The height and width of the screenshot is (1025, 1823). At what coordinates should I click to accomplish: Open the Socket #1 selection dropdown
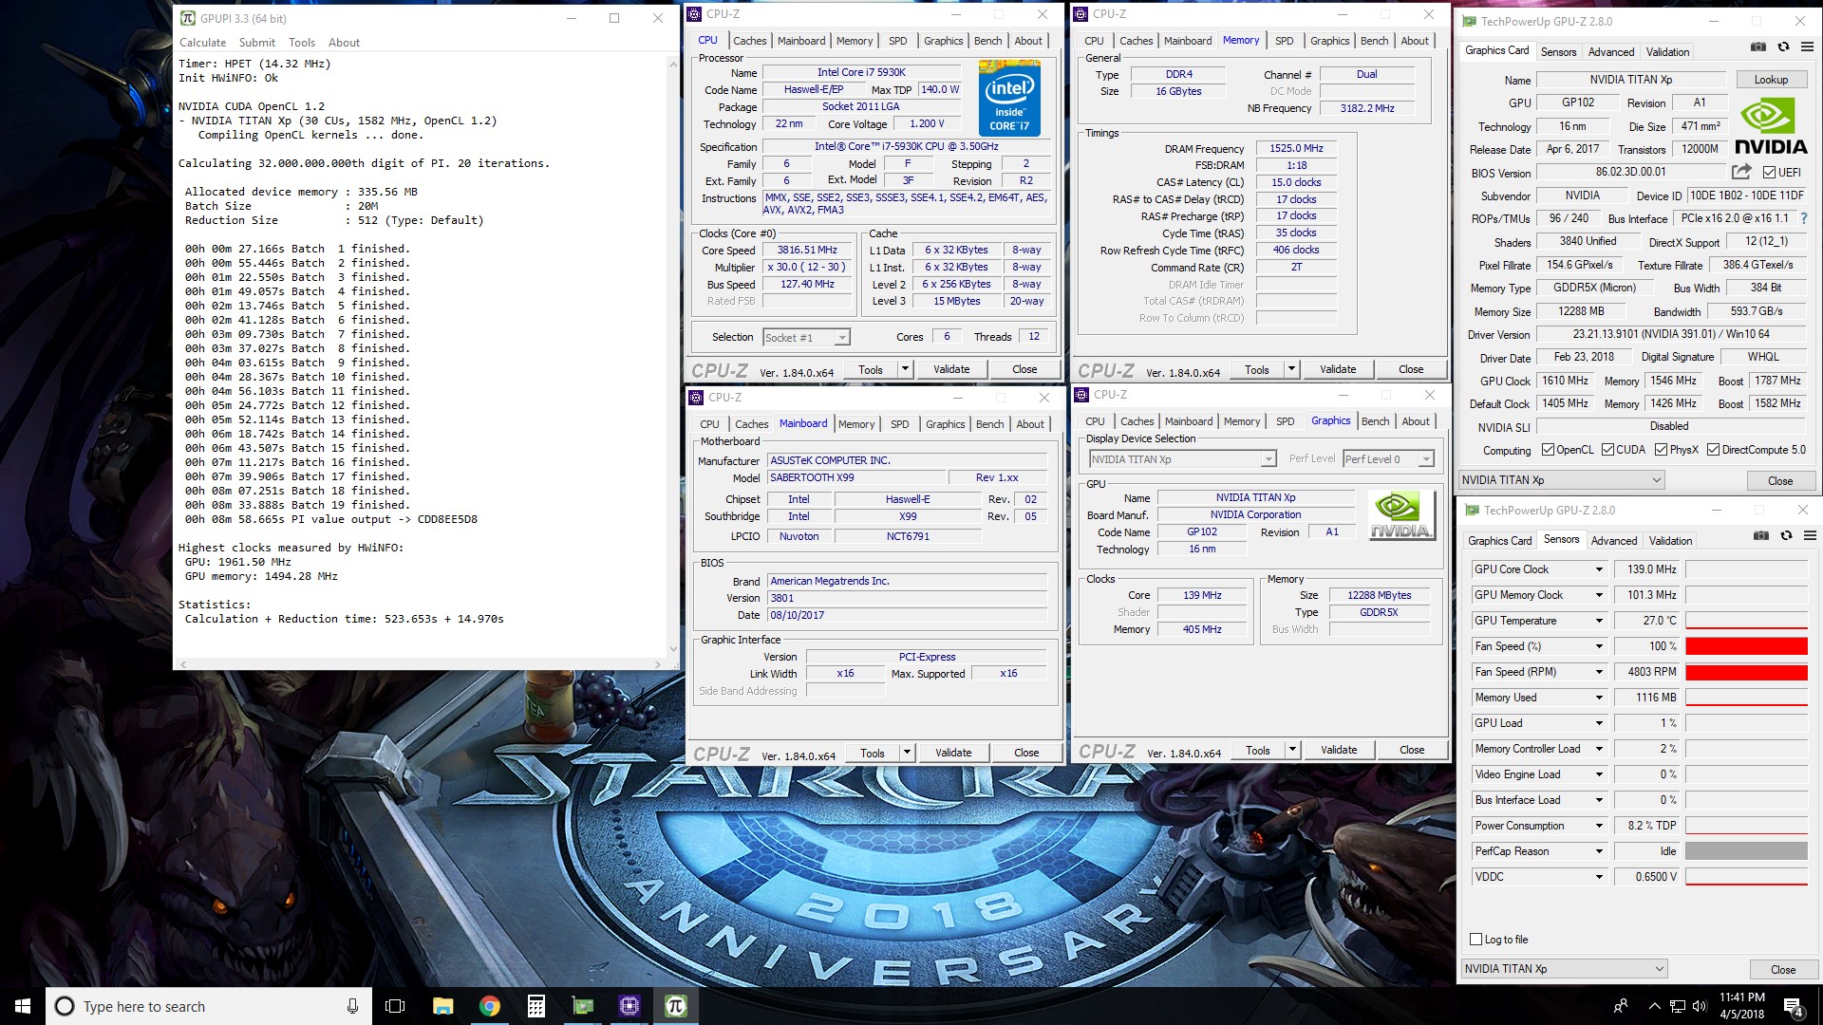pos(806,337)
